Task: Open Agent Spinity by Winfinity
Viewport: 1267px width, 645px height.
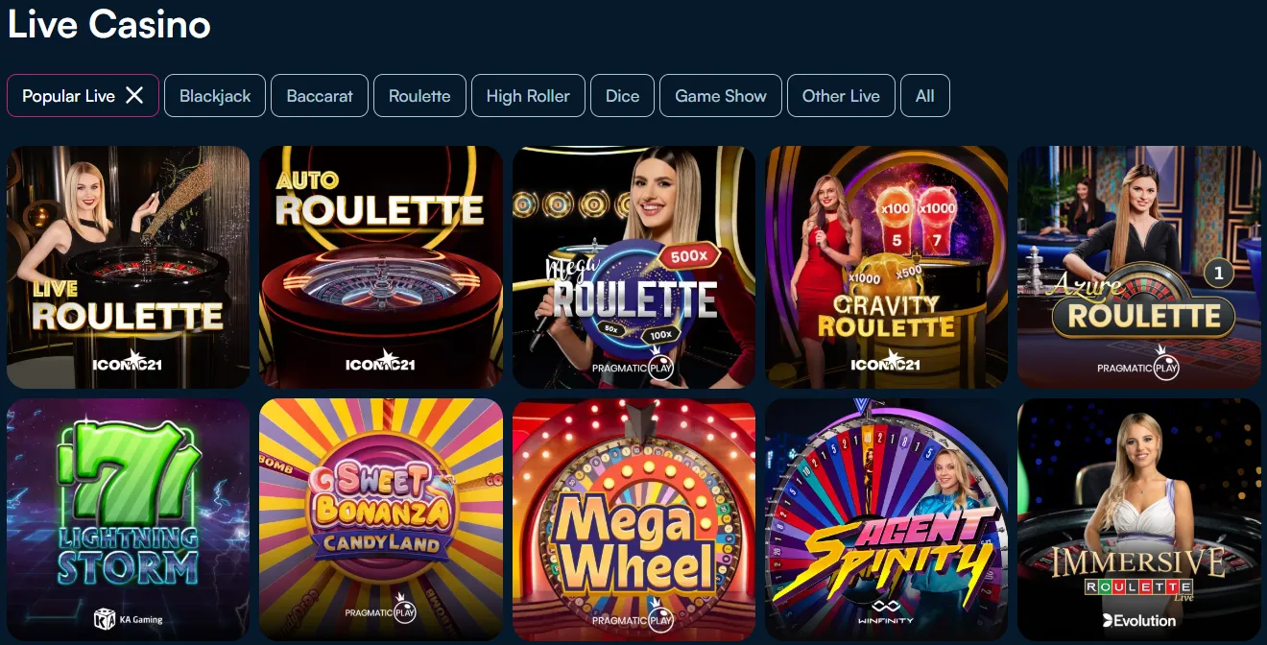Action: [x=886, y=519]
